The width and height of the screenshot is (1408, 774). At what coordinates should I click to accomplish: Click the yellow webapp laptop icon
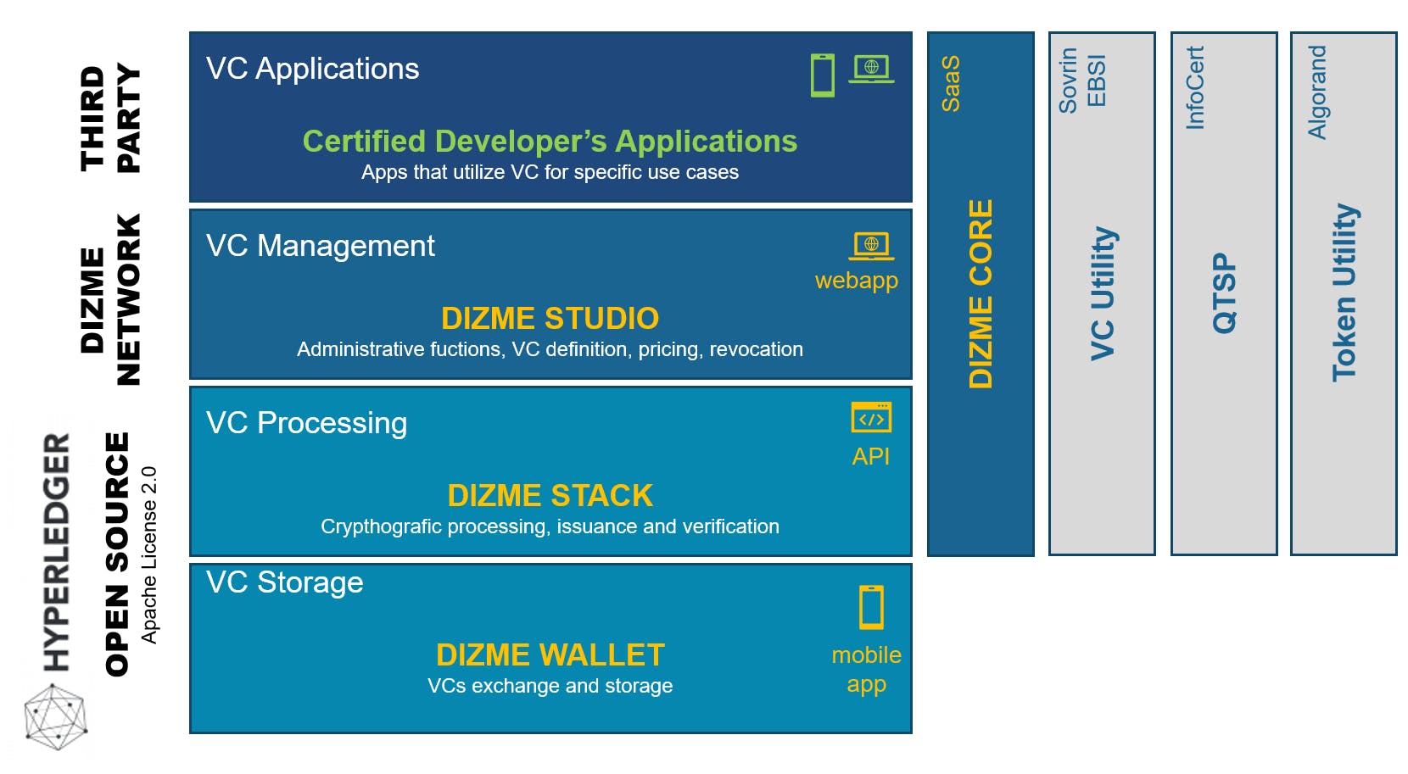[x=871, y=246]
